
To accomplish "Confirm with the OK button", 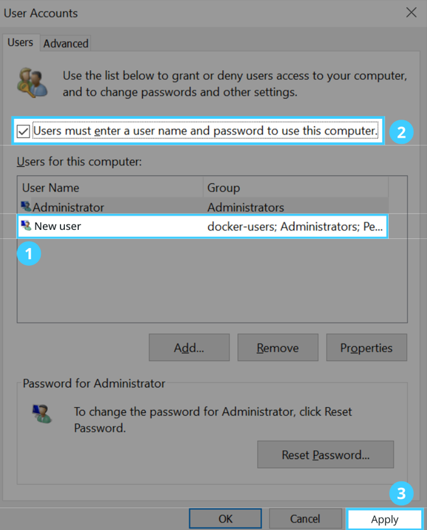I will [x=225, y=519].
